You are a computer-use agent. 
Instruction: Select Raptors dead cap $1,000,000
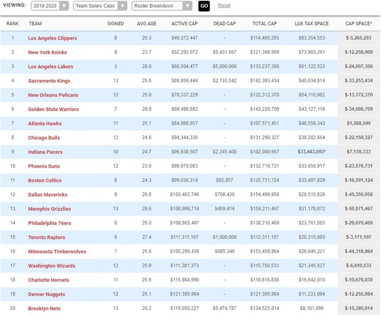coord(225,238)
